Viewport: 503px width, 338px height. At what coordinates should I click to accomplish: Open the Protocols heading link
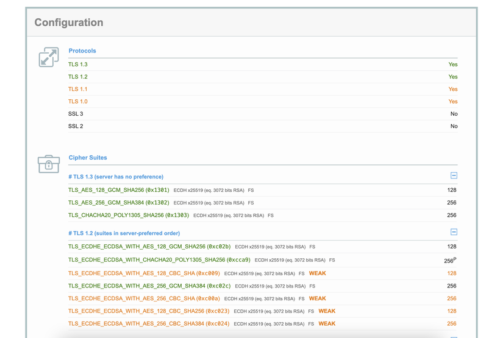click(82, 51)
